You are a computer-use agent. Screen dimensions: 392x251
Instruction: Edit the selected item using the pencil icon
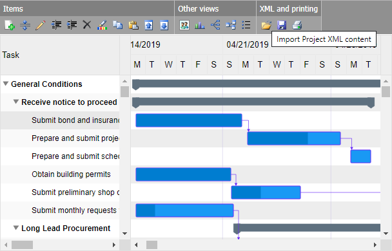coord(41,25)
